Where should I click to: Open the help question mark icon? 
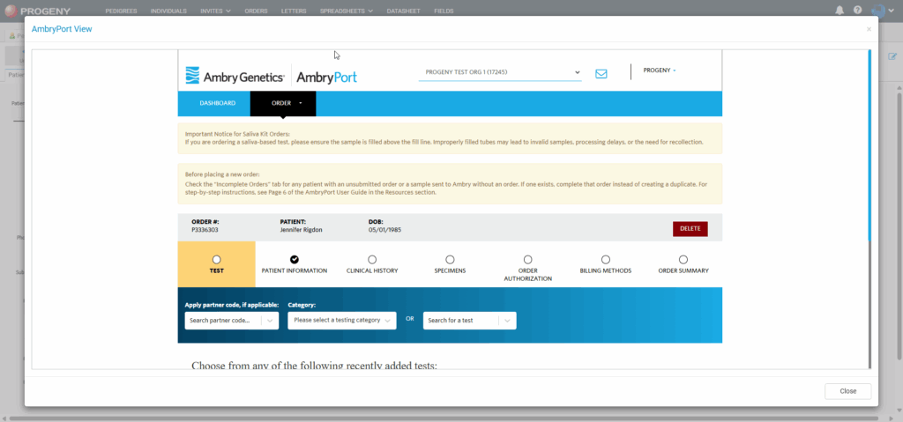tap(857, 11)
